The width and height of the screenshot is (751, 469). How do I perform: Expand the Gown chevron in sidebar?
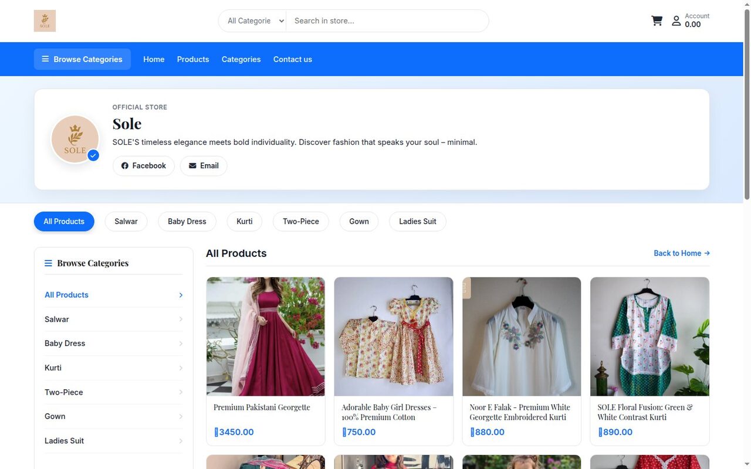point(181,416)
